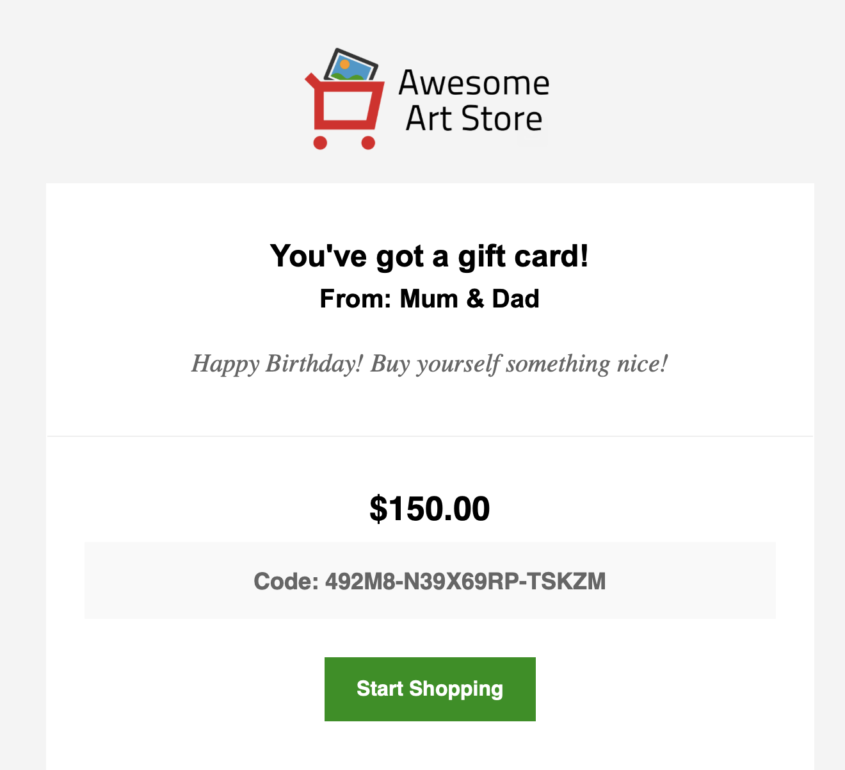
Task: Start shopping with the green button
Action: click(430, 689)
